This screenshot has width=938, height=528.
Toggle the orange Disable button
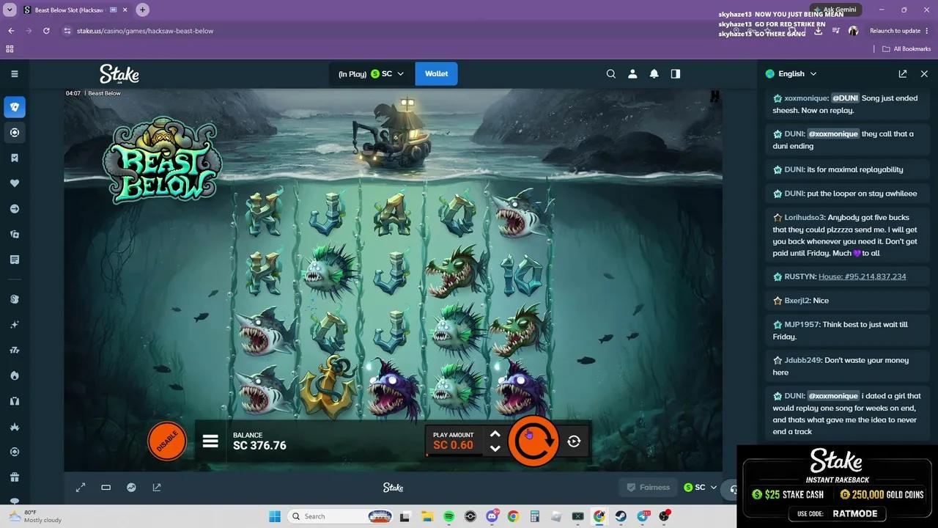(x=167, y=441)
